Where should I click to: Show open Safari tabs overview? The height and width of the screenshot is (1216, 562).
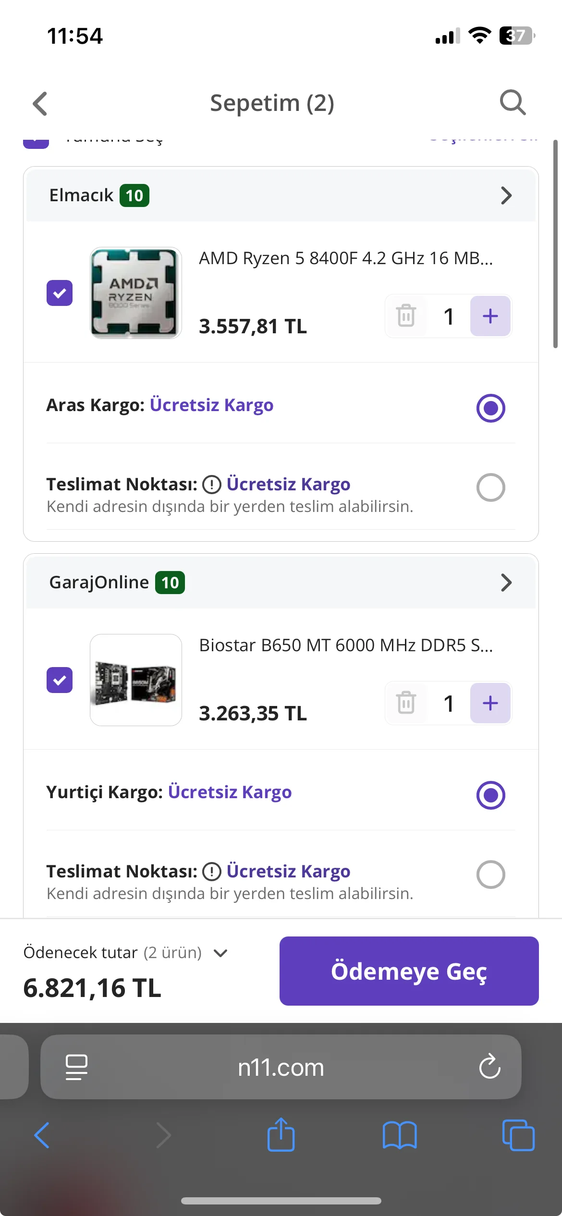tap(518, 1135)
